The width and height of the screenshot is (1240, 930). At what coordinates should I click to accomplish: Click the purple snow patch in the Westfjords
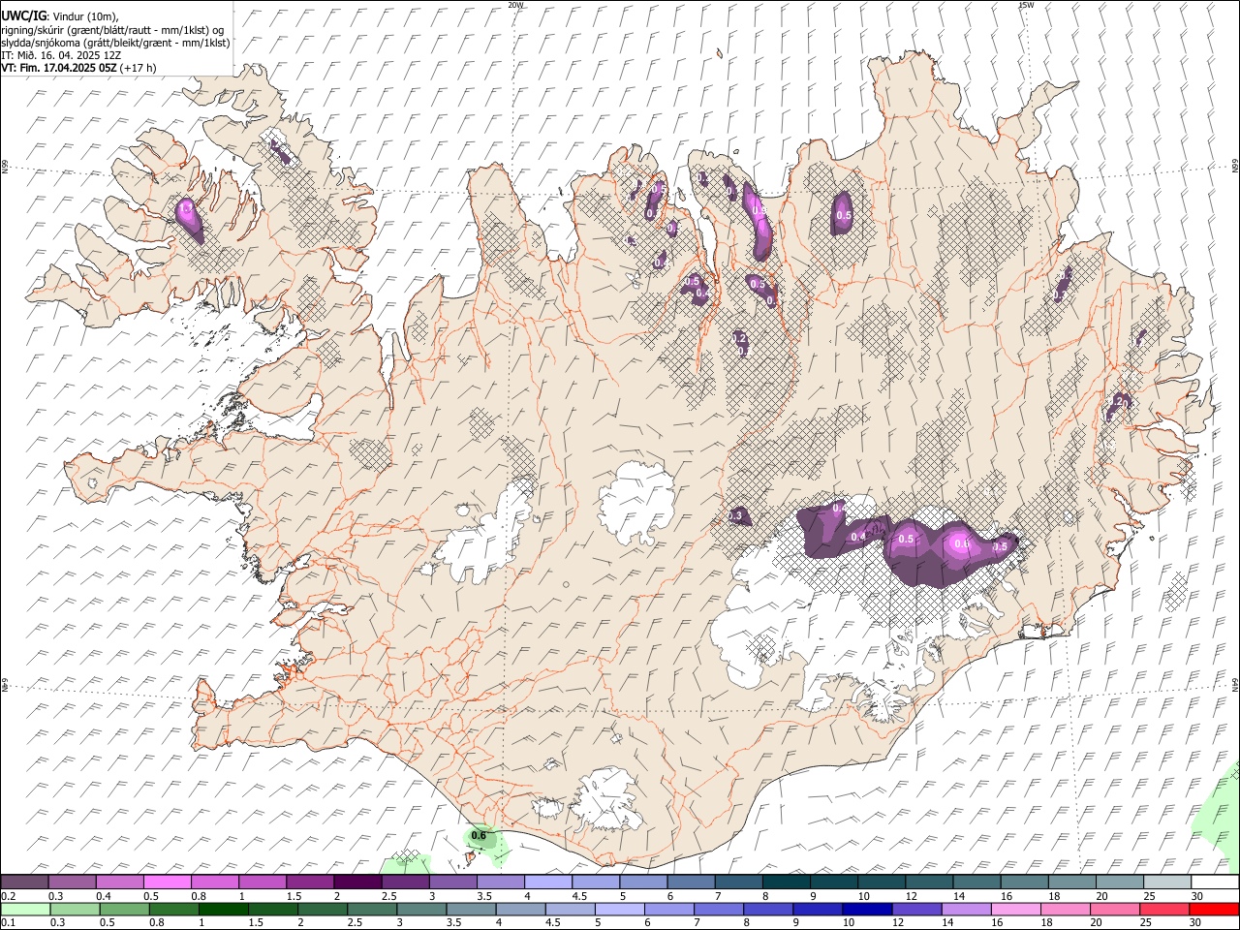189,219
